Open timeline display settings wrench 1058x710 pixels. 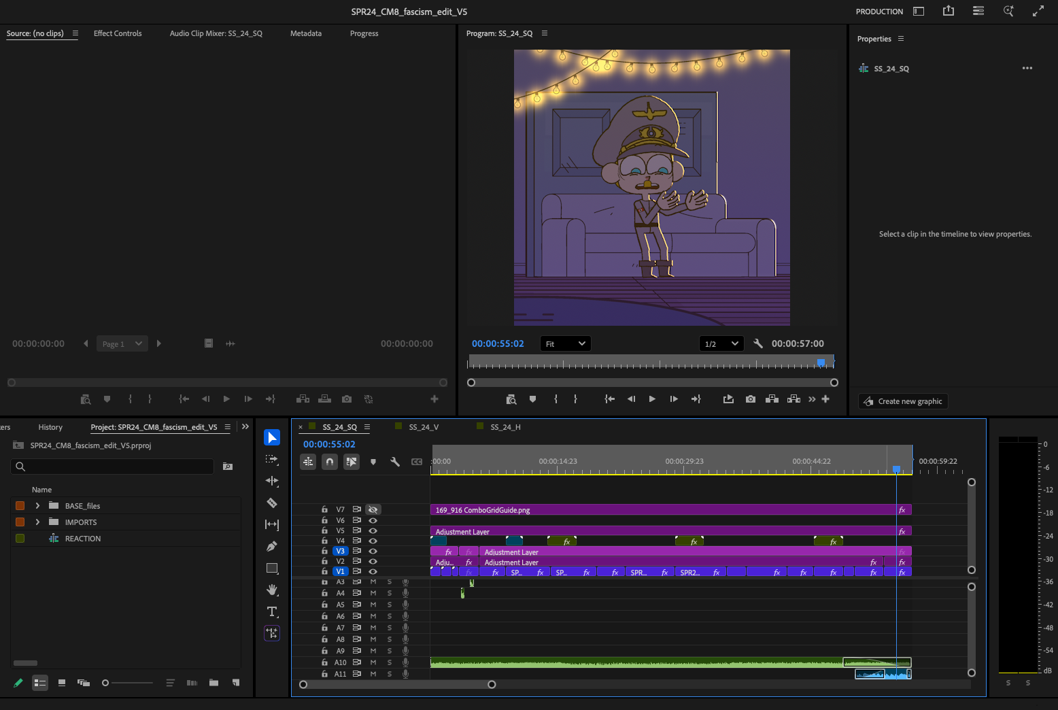(x=394, y=462)
